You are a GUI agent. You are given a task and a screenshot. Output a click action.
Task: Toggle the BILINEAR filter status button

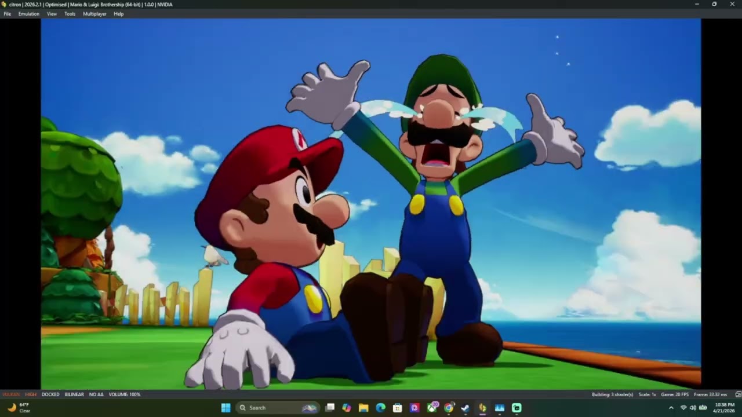point(74,394)
